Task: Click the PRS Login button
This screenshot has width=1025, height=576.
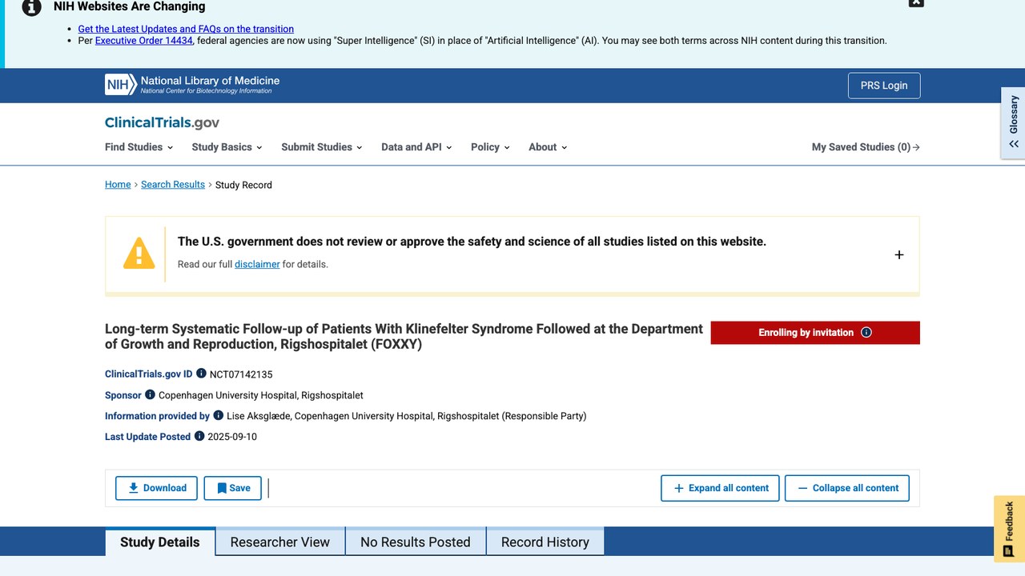Action: click(884, 86)
